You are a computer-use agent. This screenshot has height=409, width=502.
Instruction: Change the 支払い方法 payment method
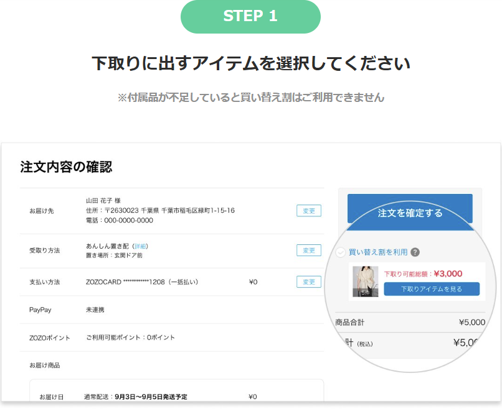308,282
